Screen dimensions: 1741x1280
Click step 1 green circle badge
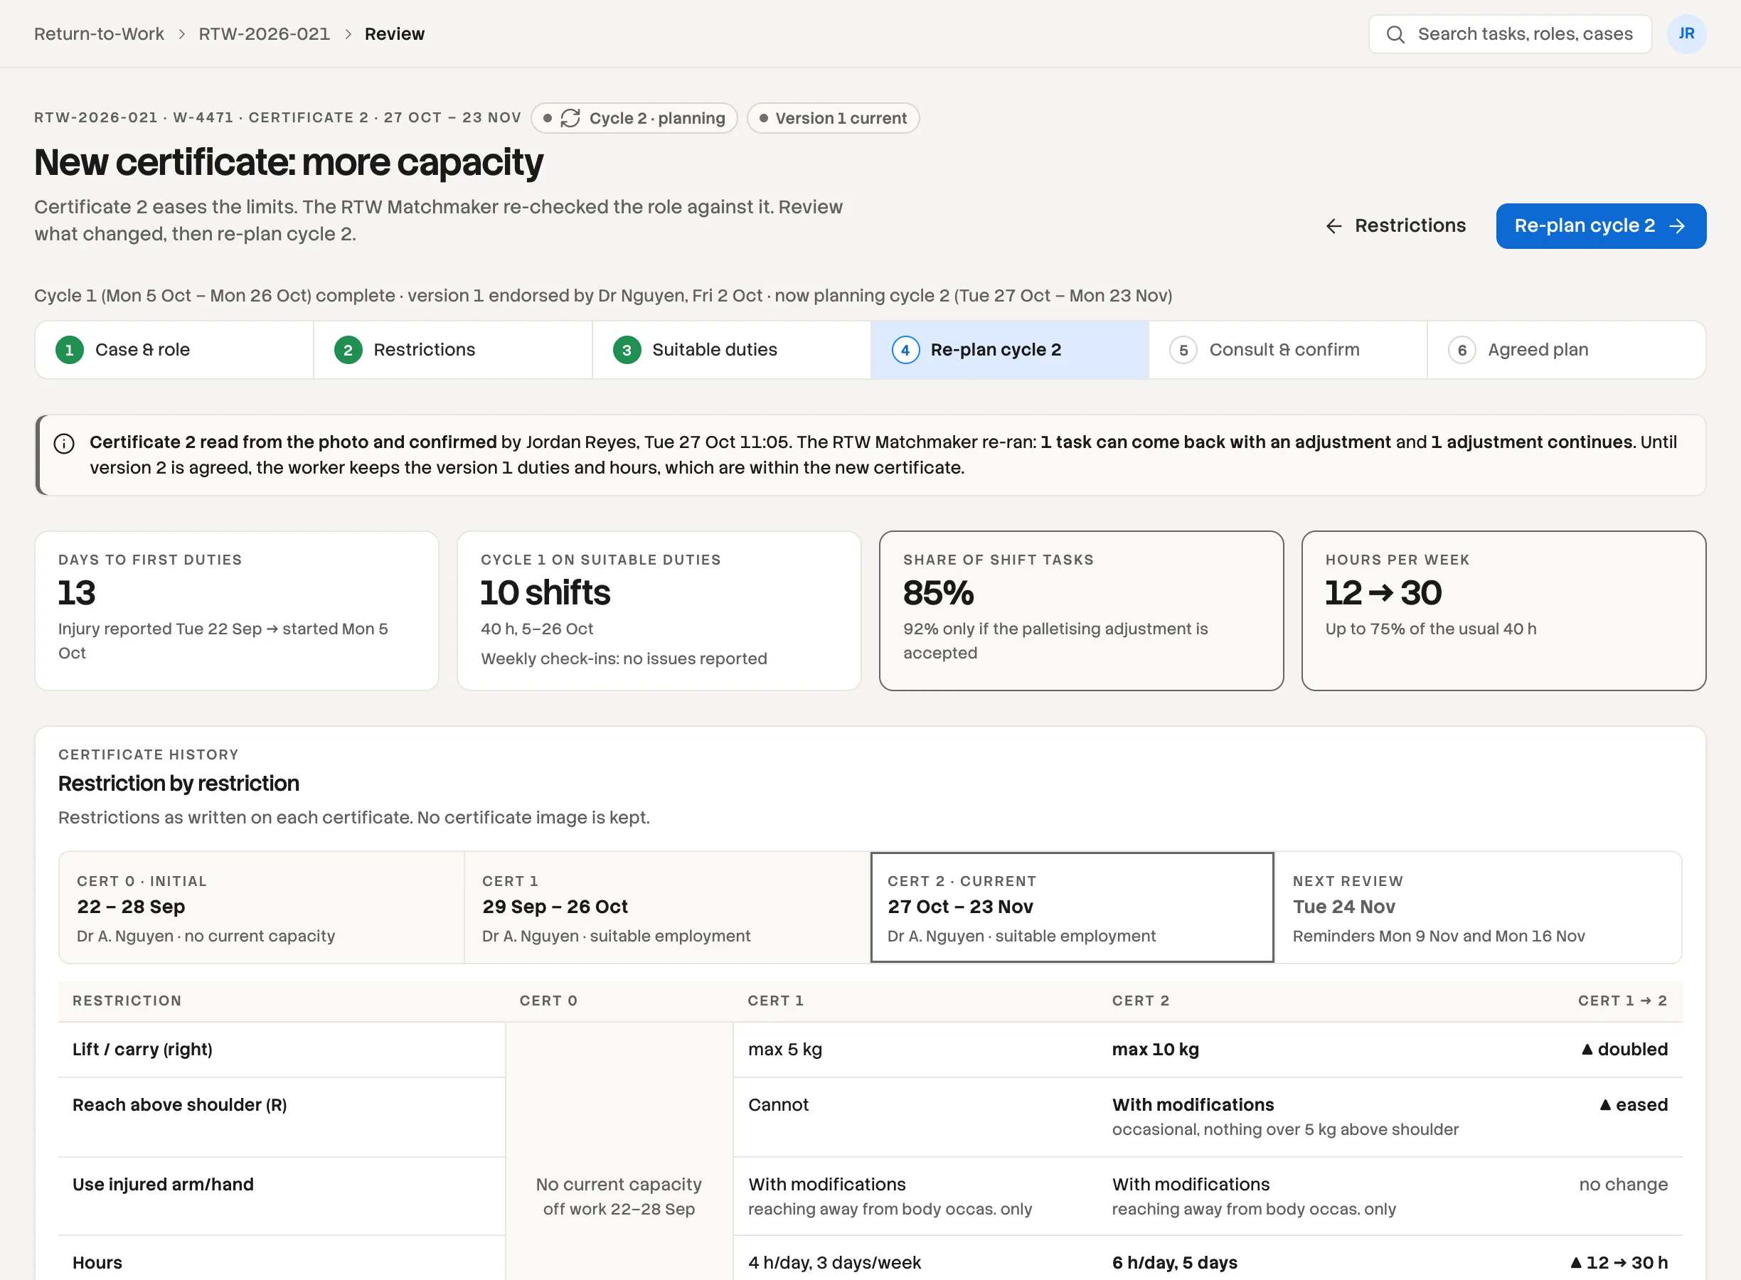[x=70, y=350]
